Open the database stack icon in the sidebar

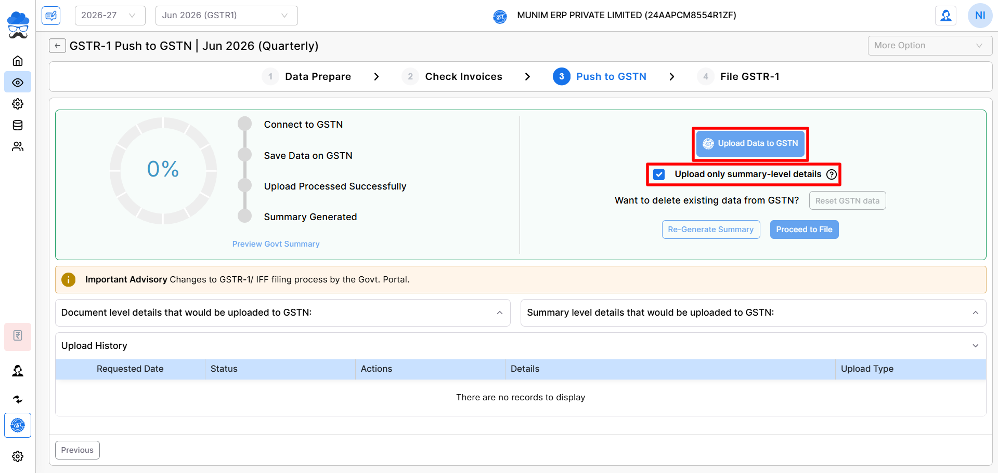coord(18,125)
